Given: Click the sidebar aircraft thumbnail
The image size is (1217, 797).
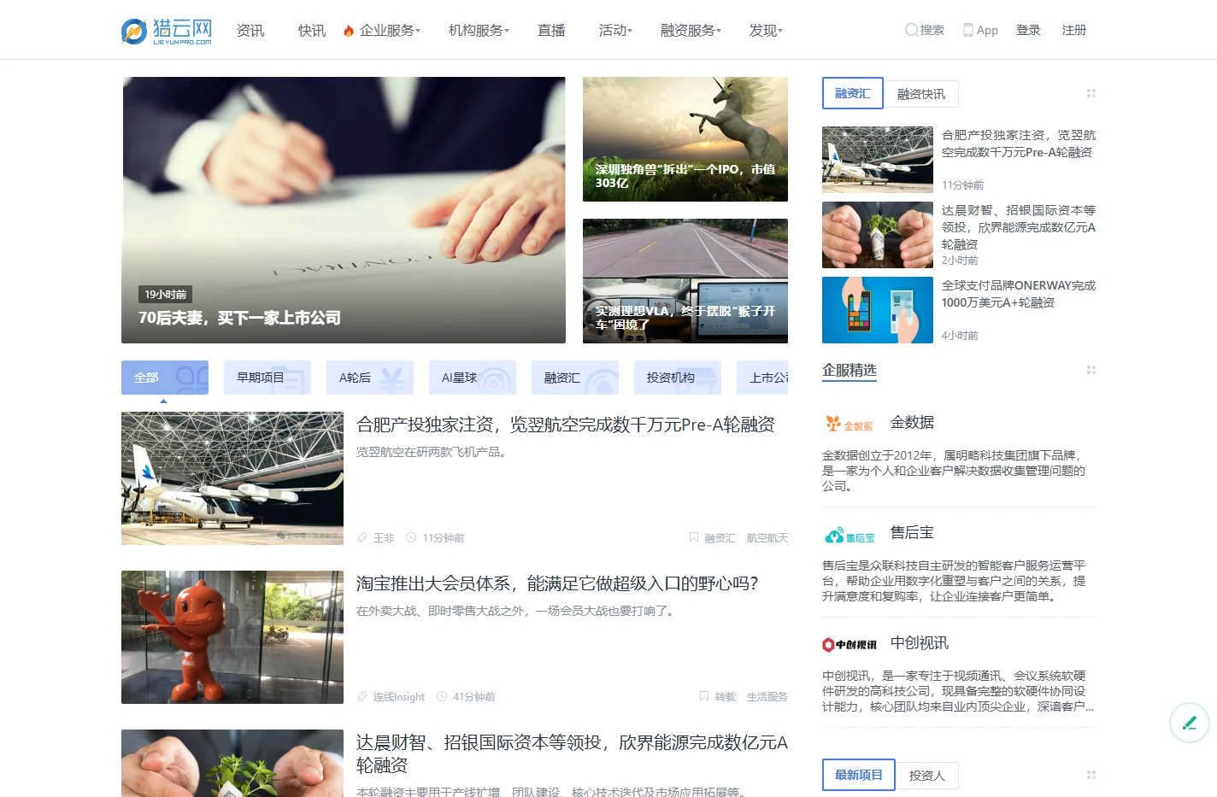Looking at the screenshot, I should coord(878,160).
